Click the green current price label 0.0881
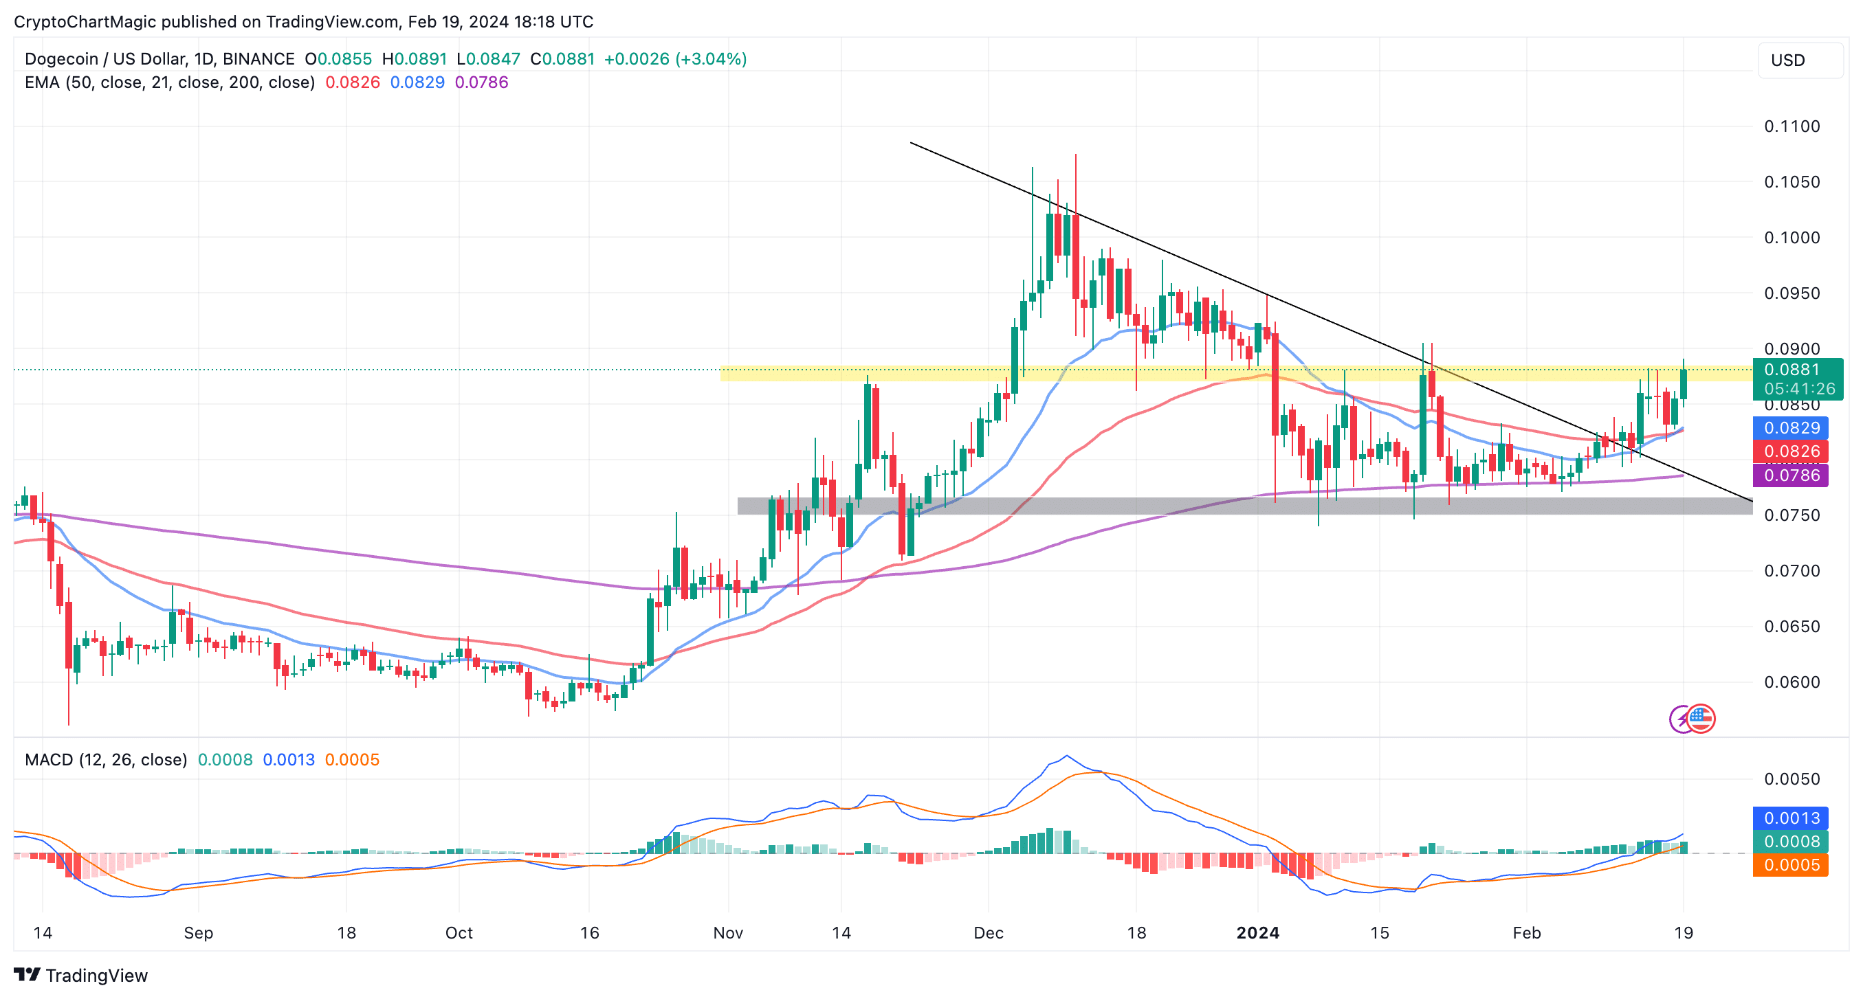Image resolution: width=1863 pixels, height=999 pixels. (x=1798, y=379)
